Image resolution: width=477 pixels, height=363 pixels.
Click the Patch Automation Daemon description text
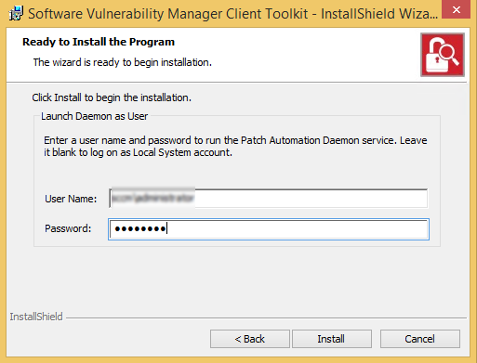(235, 147)
